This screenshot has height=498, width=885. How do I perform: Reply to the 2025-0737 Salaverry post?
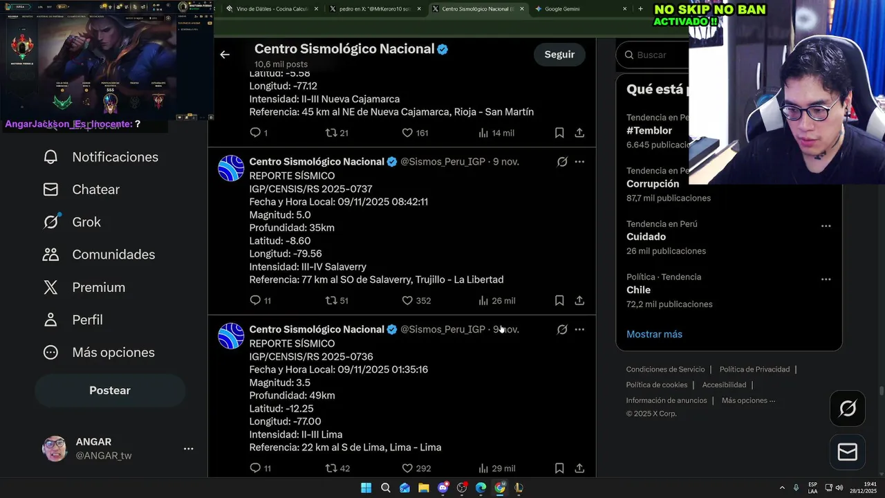click(x=260, y=300)
